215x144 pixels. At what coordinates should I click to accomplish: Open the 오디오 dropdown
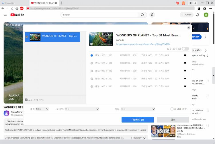(82, 109)
